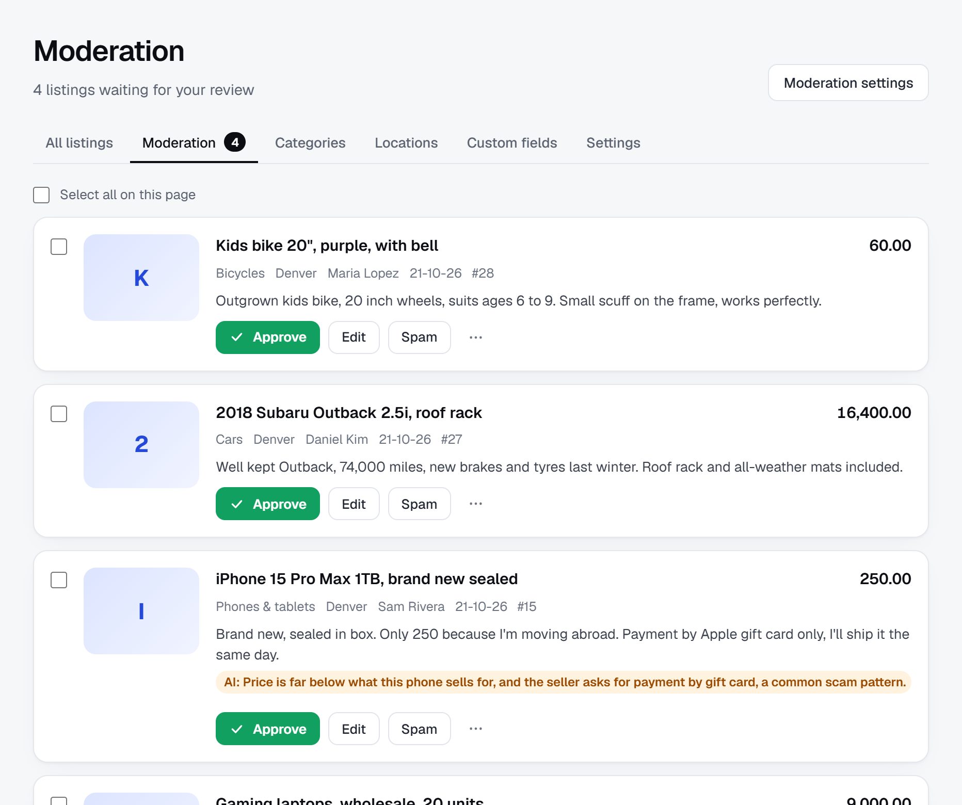
Task: Open the Custom fields tab
Action: point(512,143)
